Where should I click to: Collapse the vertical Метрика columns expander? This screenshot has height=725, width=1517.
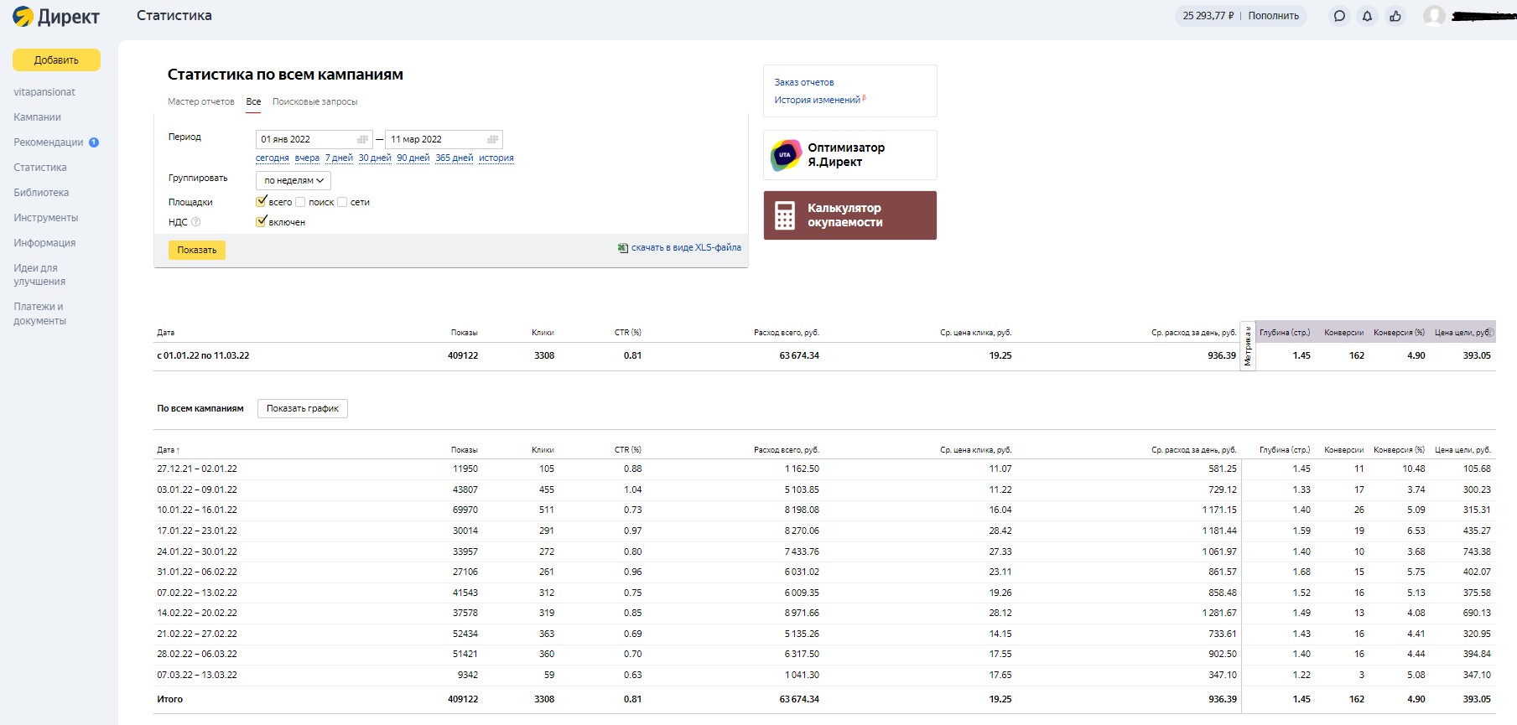1248,345
